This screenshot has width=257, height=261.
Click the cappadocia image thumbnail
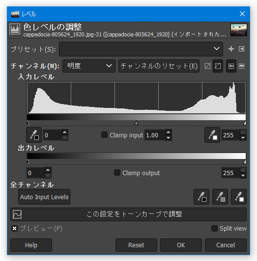pos(239,30)
